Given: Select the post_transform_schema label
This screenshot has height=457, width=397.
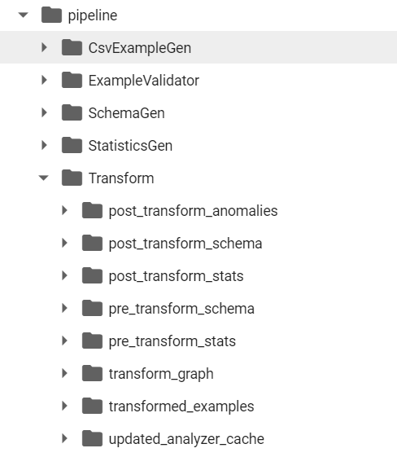Looking at the screenshot, I should click(185, 244).
